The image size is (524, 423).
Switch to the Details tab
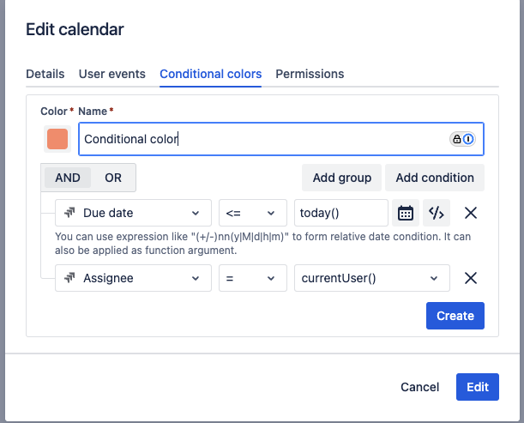[x=45, y=74]
